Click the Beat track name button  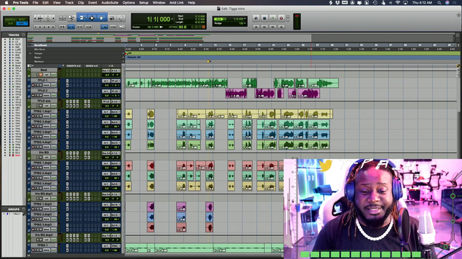coord(44,70)
